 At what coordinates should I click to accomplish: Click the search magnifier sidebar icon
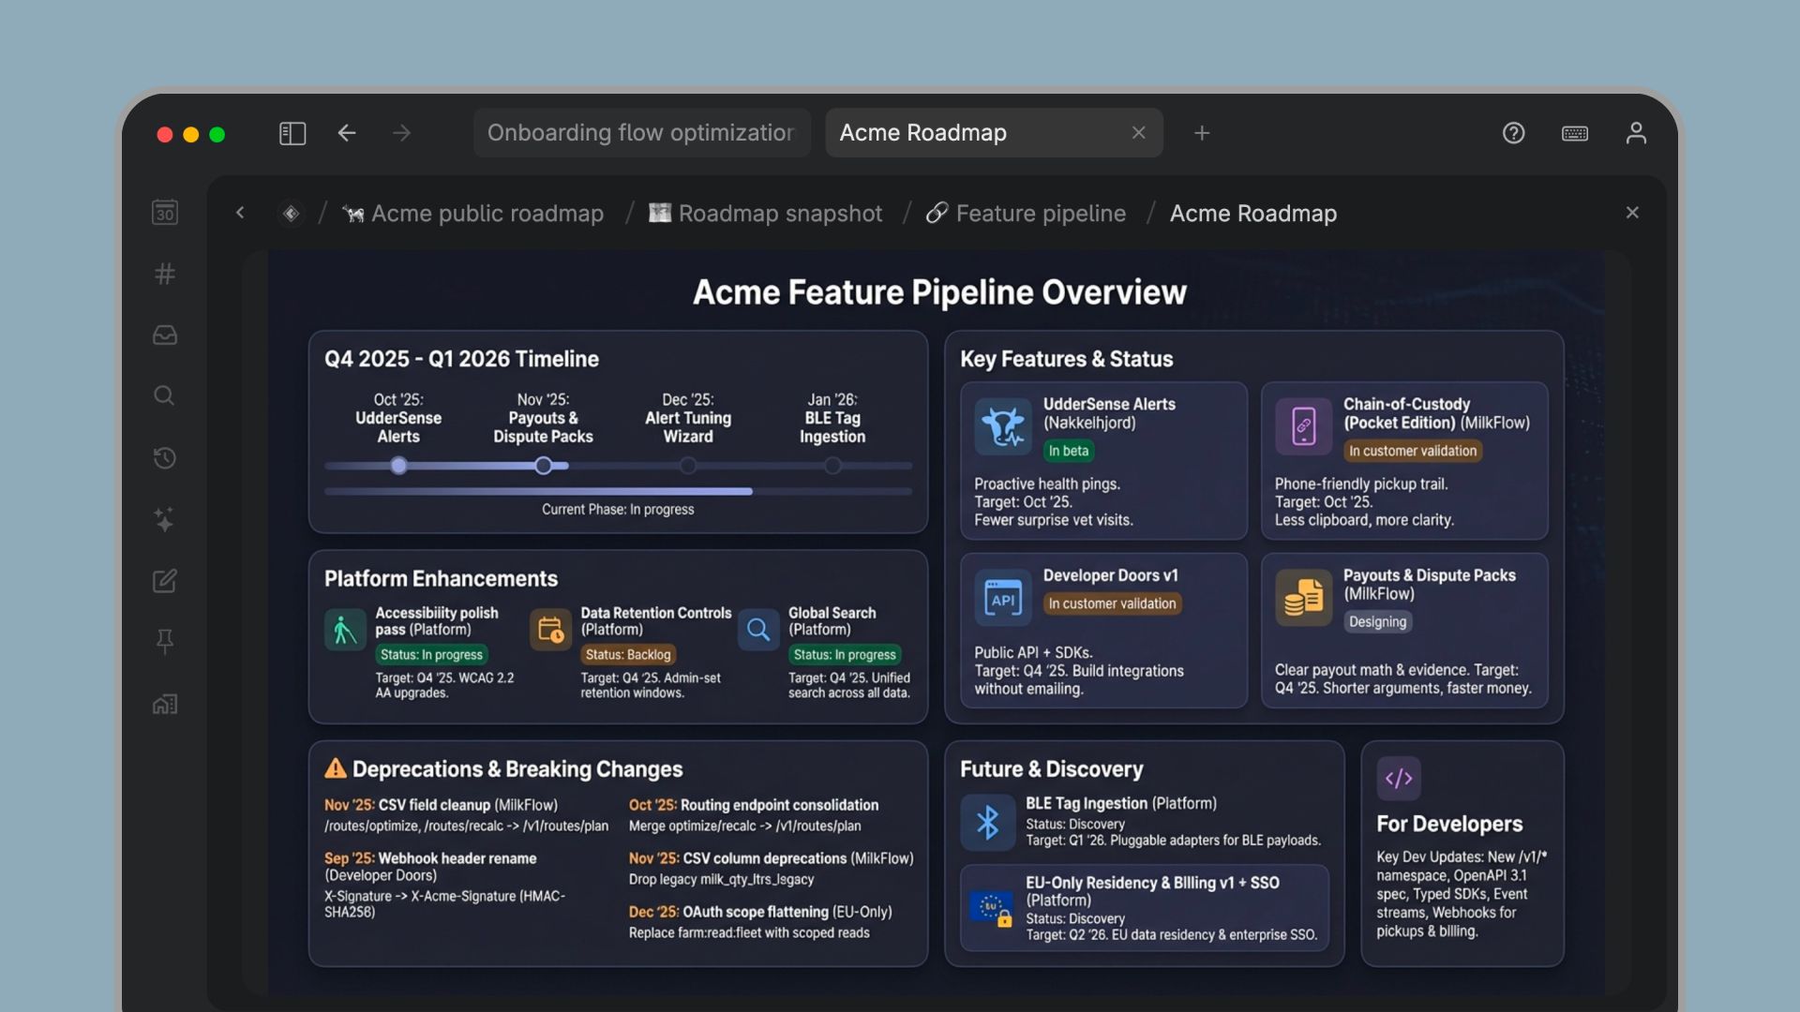[x=165, y=395]
